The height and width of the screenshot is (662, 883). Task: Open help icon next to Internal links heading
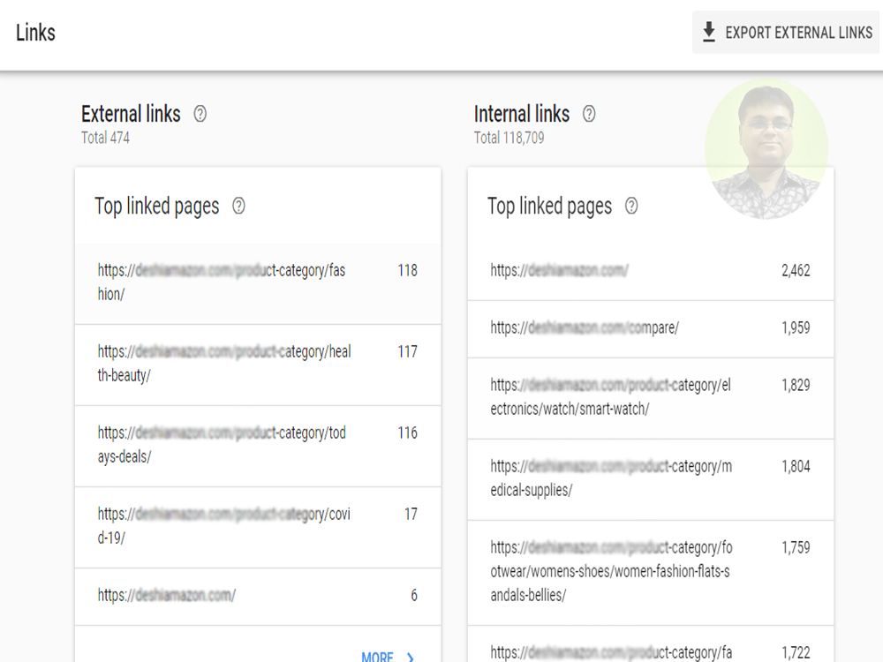click(x=589, y=114)
